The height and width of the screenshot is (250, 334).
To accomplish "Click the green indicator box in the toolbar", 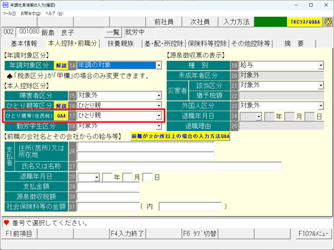I will tap(270, 22).
